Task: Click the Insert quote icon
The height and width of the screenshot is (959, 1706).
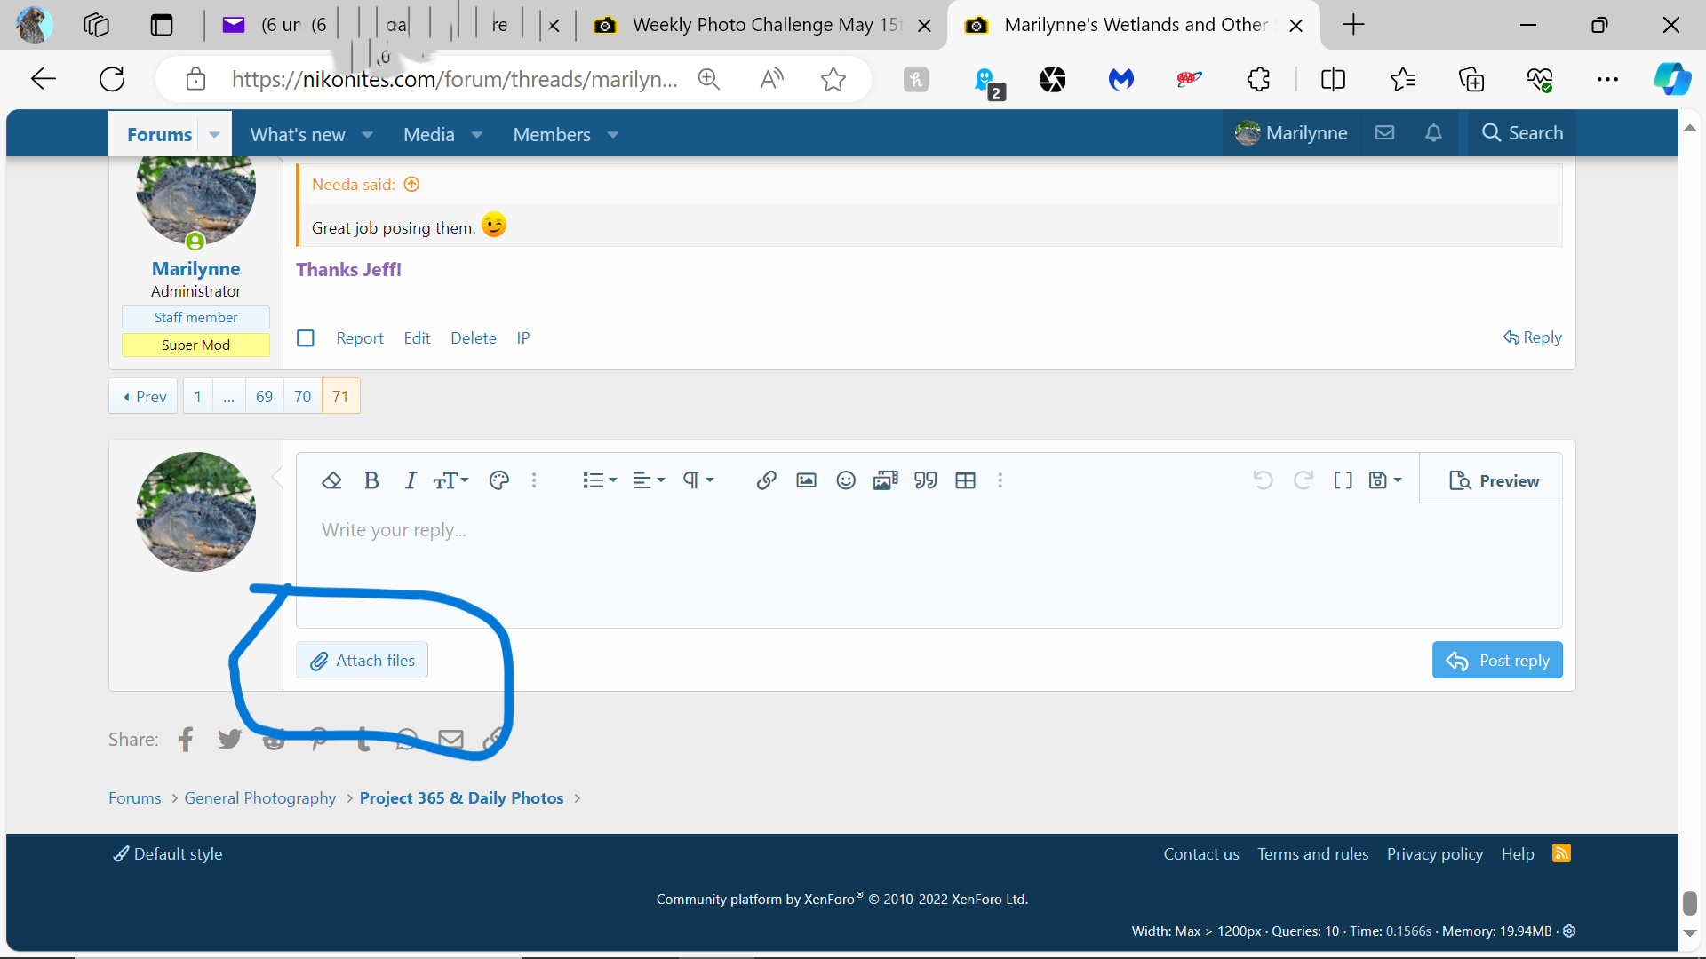Action: [925, 480]
